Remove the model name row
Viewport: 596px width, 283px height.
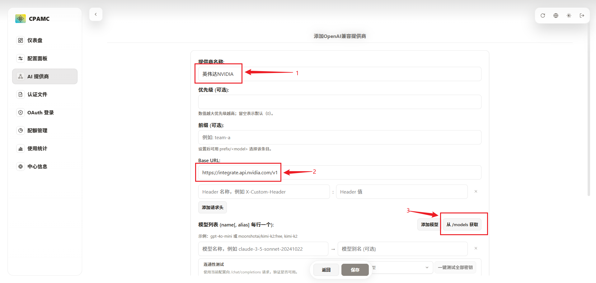pyautogui.click(x=476, y=249)
